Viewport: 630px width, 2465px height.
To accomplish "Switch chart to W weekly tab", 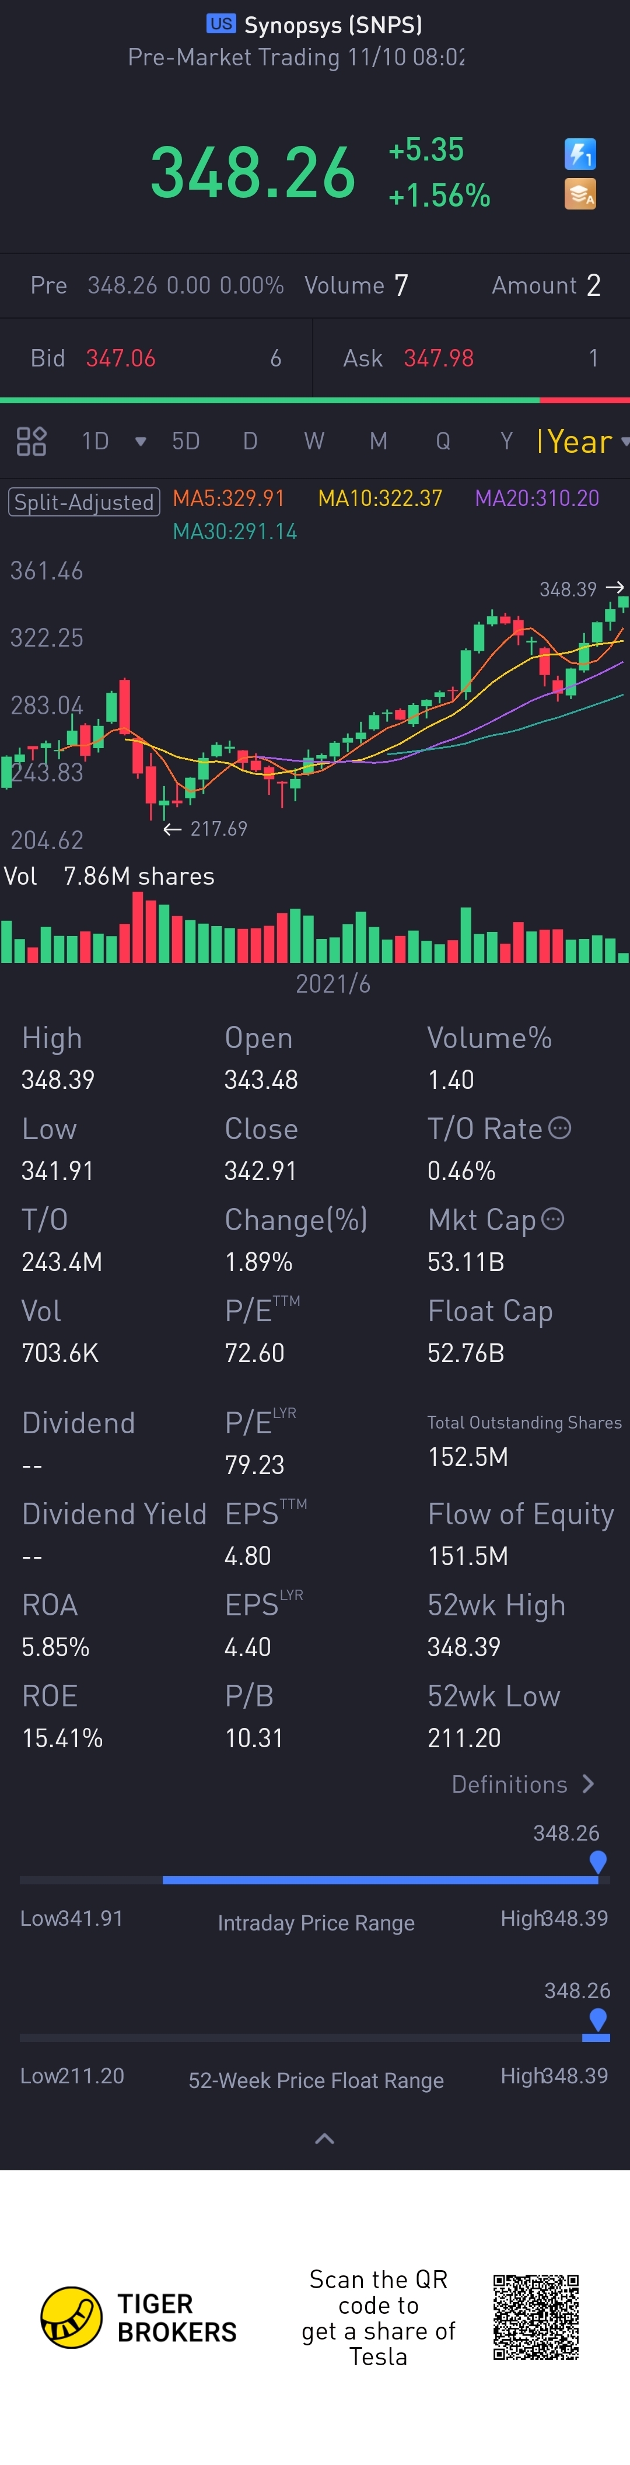I will [x=314, y=441].
